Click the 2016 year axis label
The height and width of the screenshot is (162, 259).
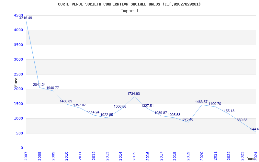(148, 156)
